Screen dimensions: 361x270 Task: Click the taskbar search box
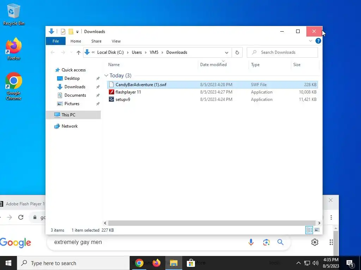[x=73, y=263]
